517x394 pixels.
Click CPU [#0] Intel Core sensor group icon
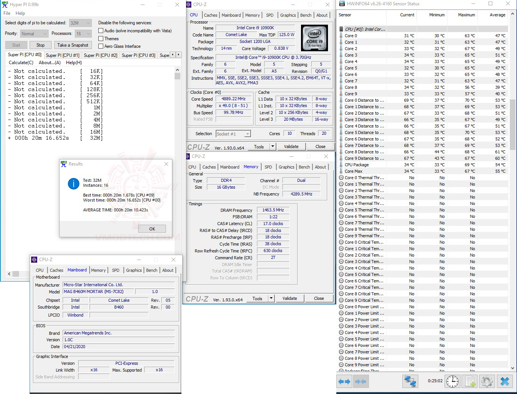[x=341, y=29]
